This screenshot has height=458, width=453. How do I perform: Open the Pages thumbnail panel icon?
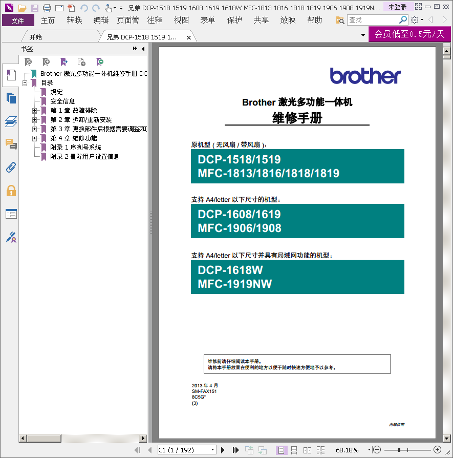click(11, 98)
